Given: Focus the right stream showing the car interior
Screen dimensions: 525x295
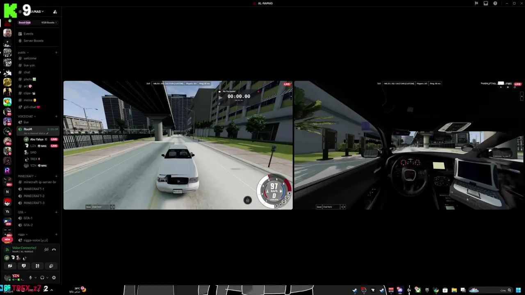Looking at the screenshot, I should (409, 145).
